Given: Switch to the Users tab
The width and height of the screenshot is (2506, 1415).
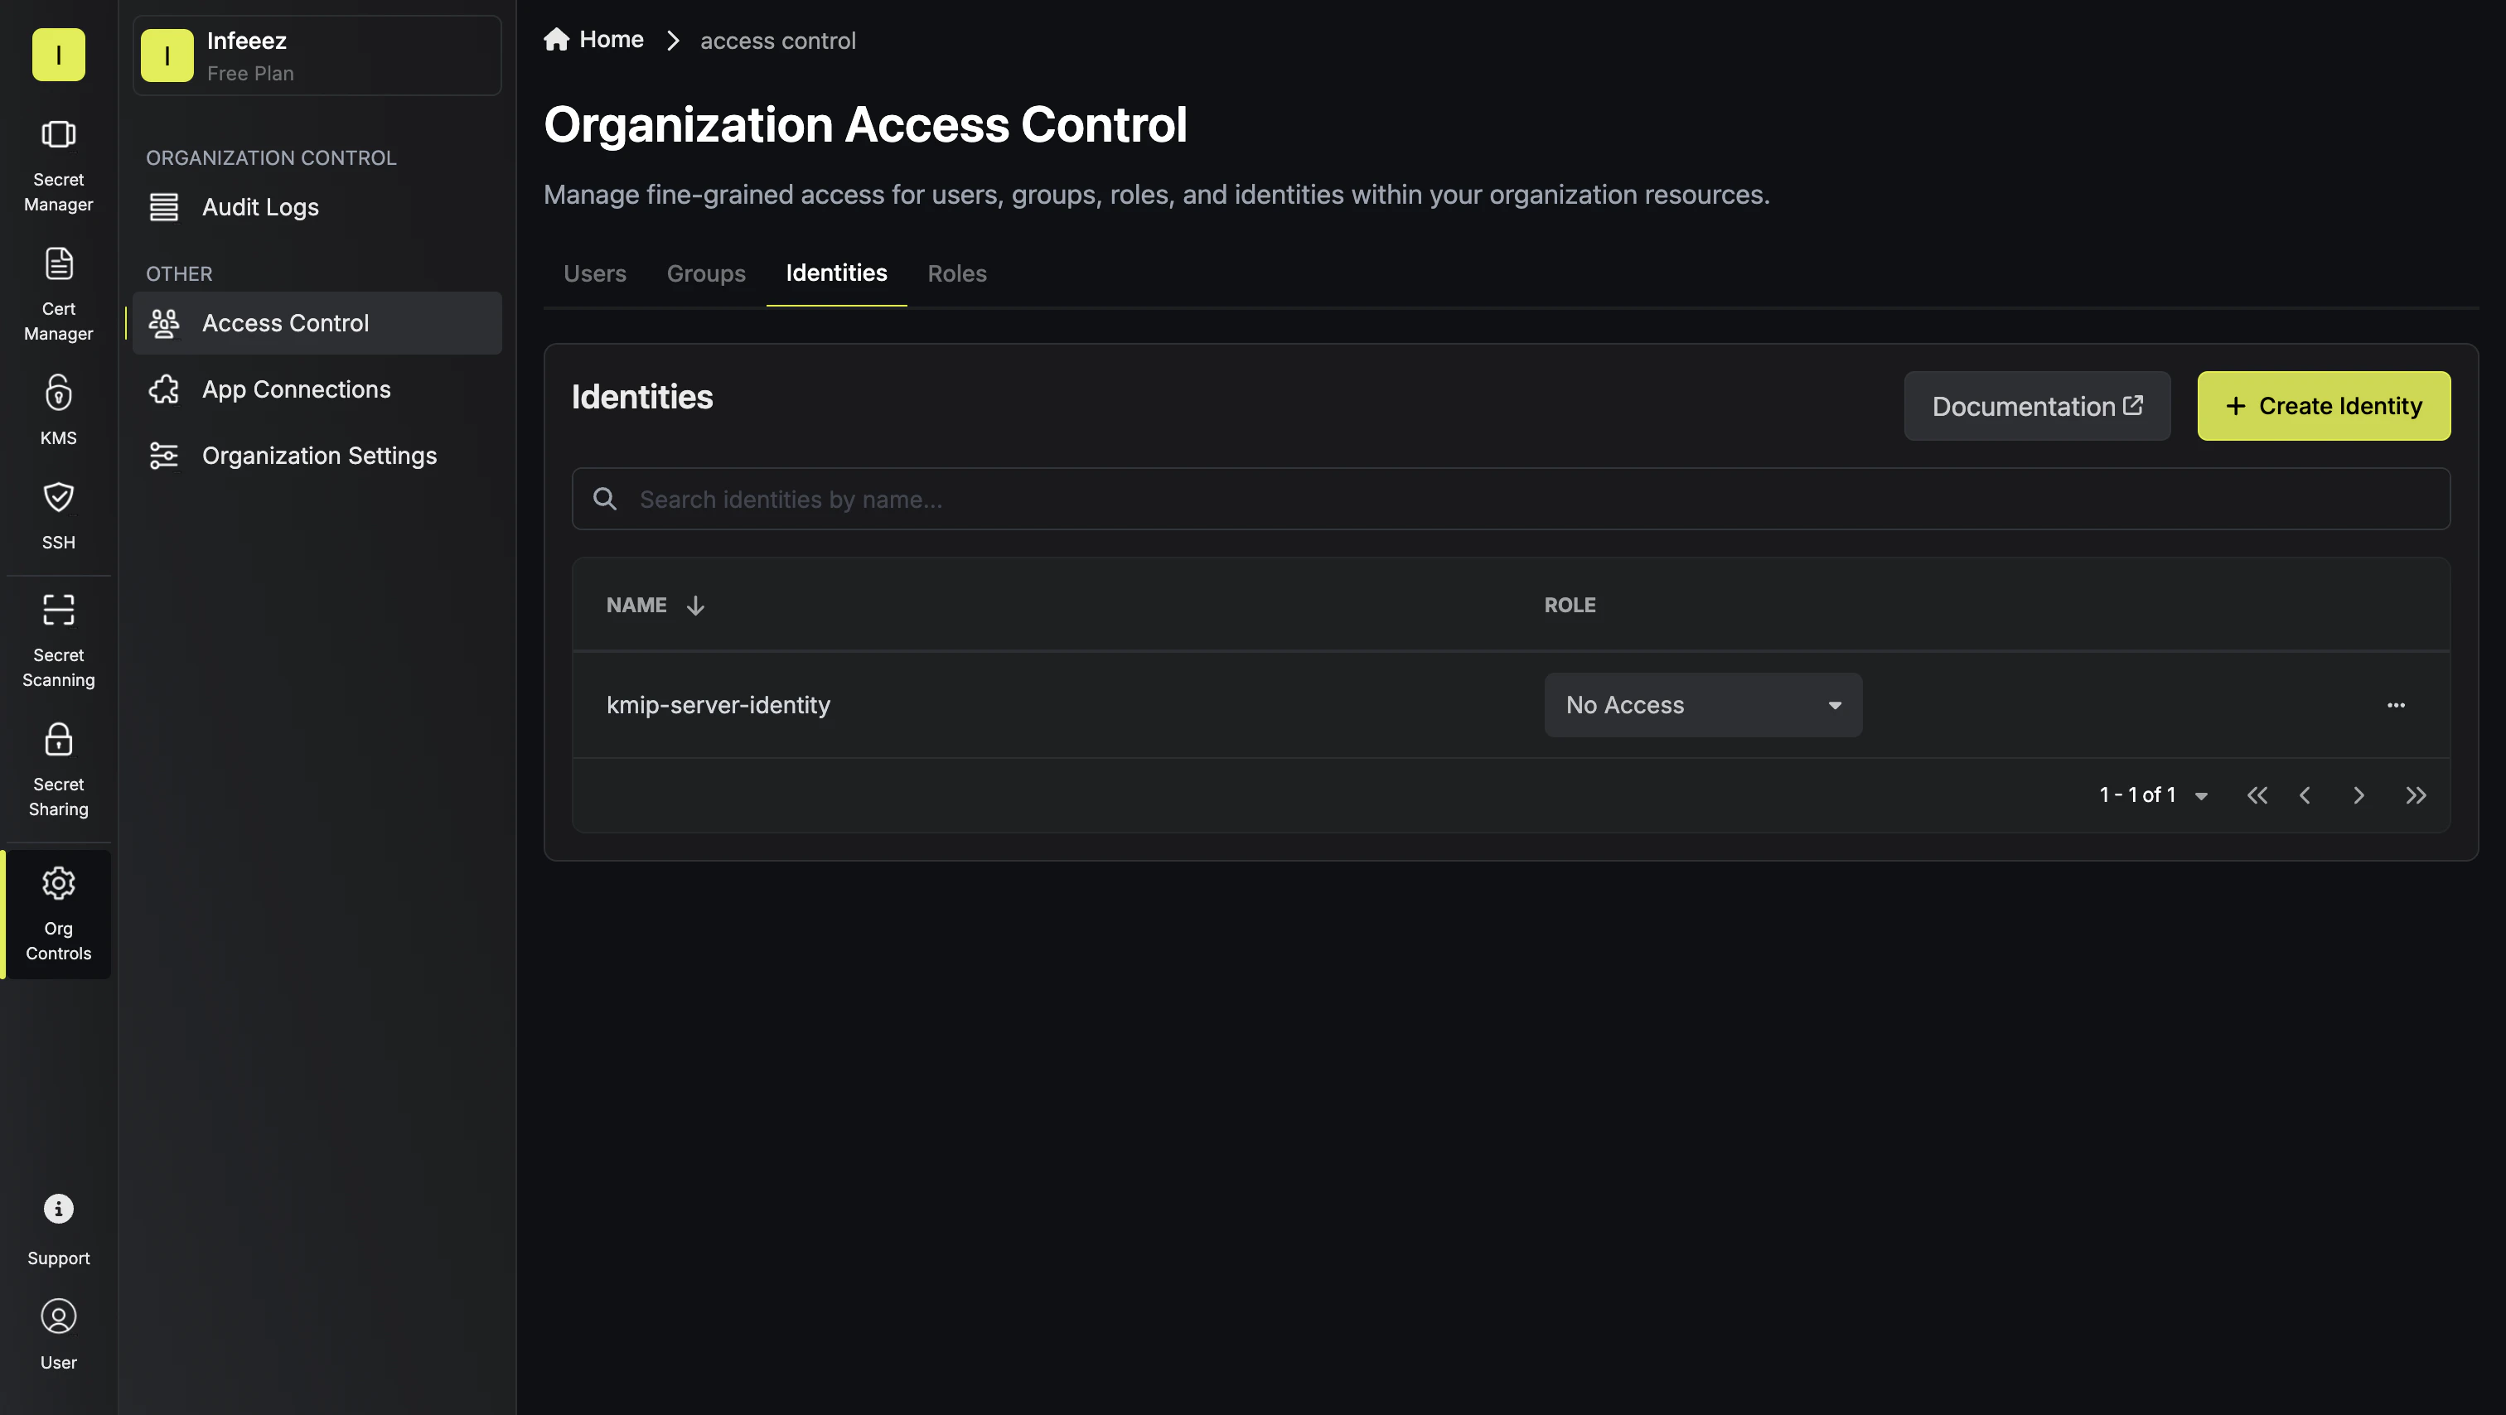Looking at the screenshot, I should pyautogui.click(x=594, y=273).
